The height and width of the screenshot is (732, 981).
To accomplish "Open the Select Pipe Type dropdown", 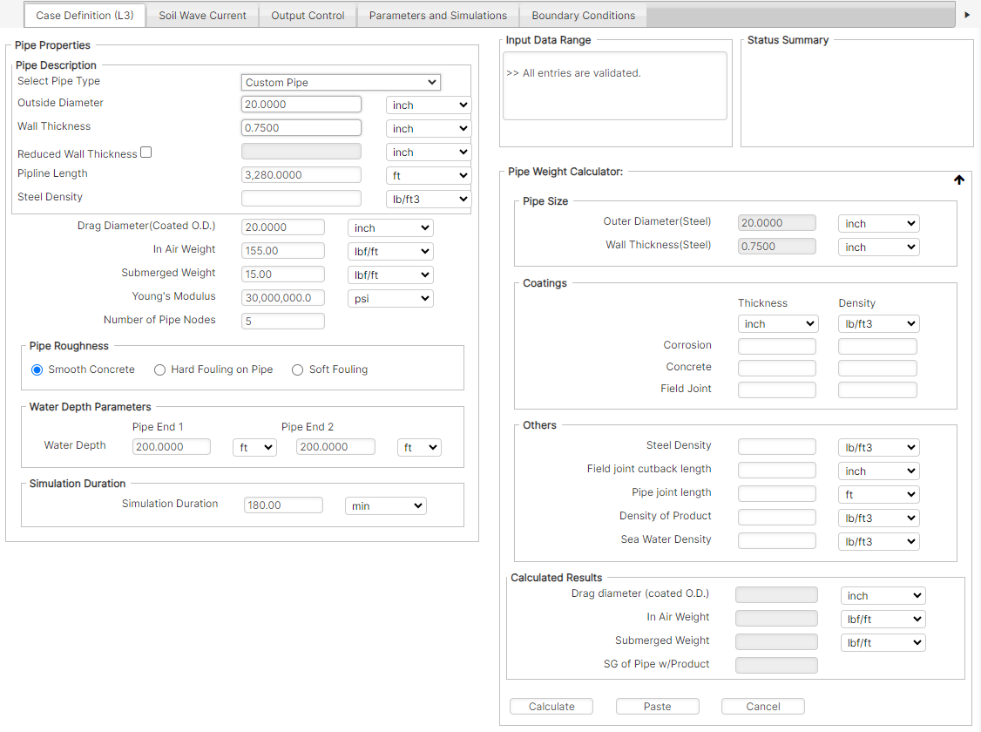I will point(341,82).
